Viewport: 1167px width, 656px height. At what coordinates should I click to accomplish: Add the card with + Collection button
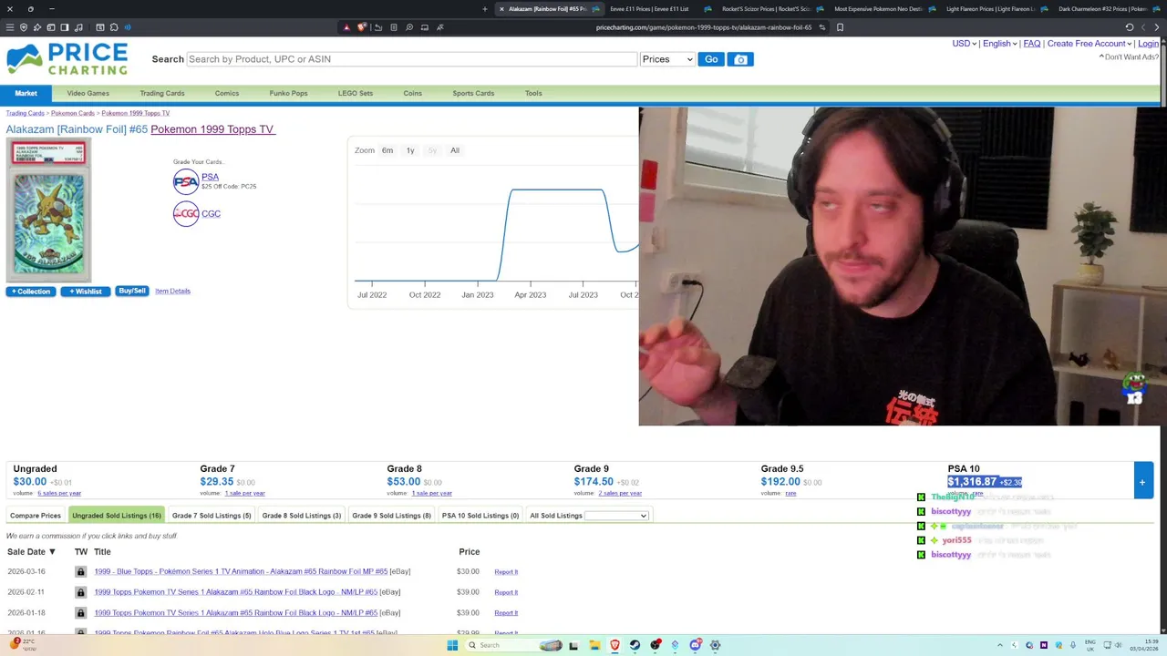click(x=31, y=292)
